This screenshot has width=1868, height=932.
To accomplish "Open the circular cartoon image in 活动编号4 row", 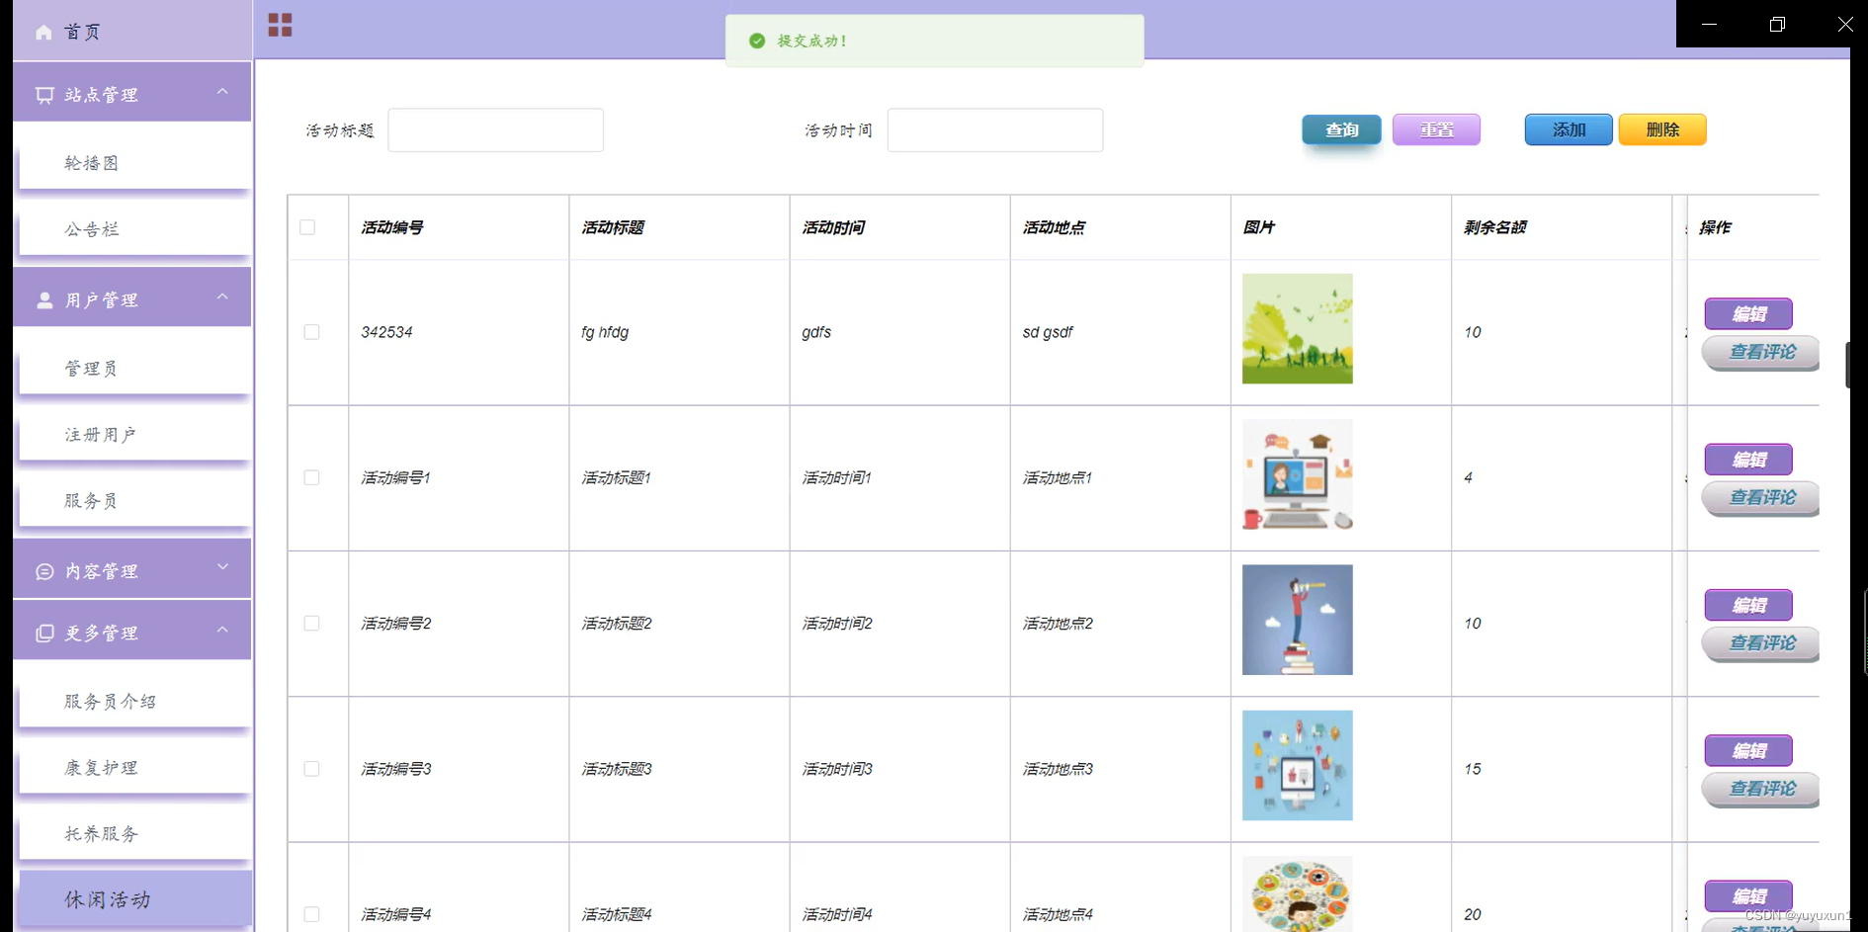I will (x=1297, y=893).
